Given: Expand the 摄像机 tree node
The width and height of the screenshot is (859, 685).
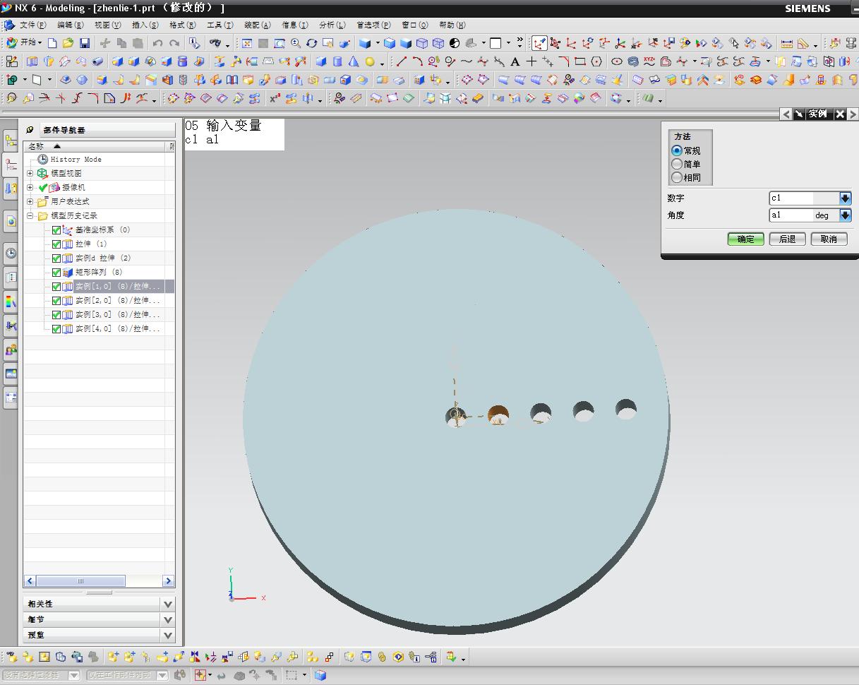Looking at the screenshot, I should pyautogui.click(x=30, y=187).
